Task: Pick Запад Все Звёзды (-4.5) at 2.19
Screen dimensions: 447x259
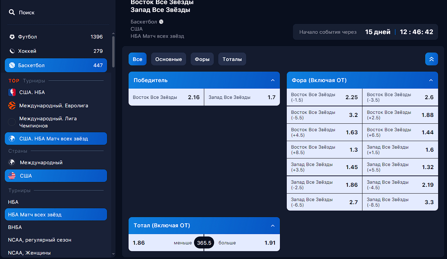Action: click(x=400, y=185)
